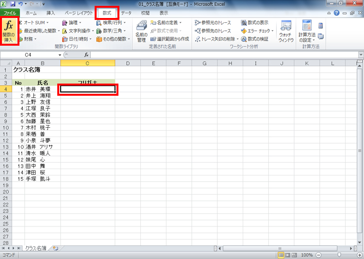Click the Insert Function fx button
364x259 pixels.
(x=9, y=31)
